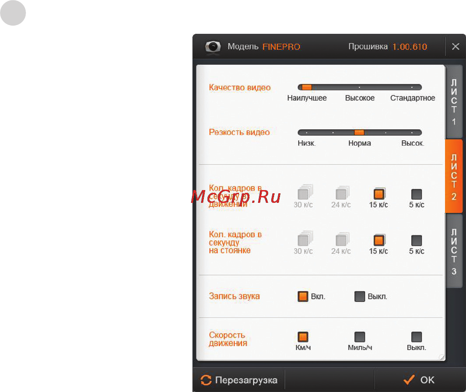Turn off speed display with Выкл.

[x=417, y=337]
